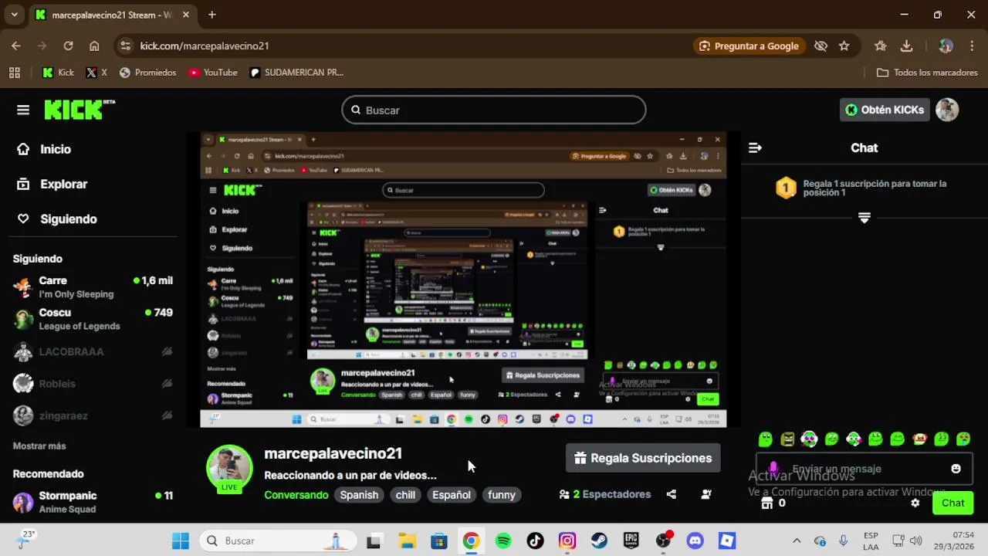Open the Kicks shop store icon
Image resolution: width=988 pixels, height=556 pixels.
[x=766, y=503]
